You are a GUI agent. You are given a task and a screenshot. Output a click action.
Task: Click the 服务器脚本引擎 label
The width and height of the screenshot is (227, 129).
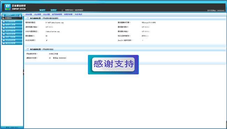(124, 23)
